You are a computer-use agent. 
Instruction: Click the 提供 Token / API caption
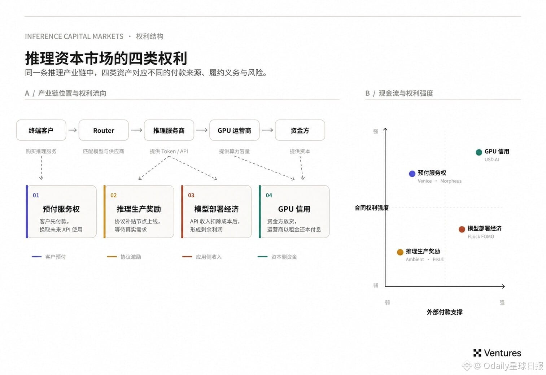pos(169,151)
